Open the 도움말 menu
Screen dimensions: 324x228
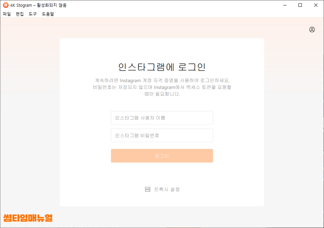(x=48, y=14)
